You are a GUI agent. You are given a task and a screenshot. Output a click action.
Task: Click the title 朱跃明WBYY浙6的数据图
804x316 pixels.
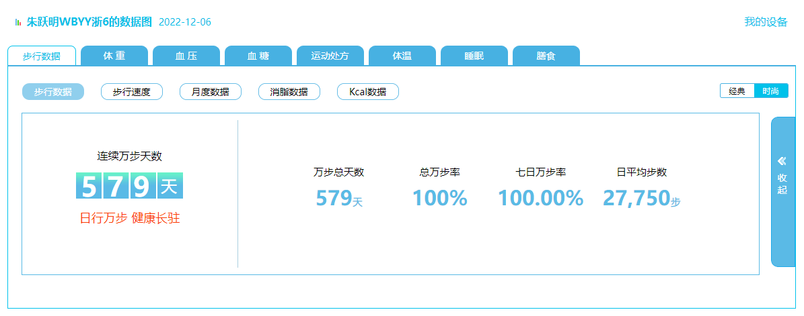click(89, 22)
